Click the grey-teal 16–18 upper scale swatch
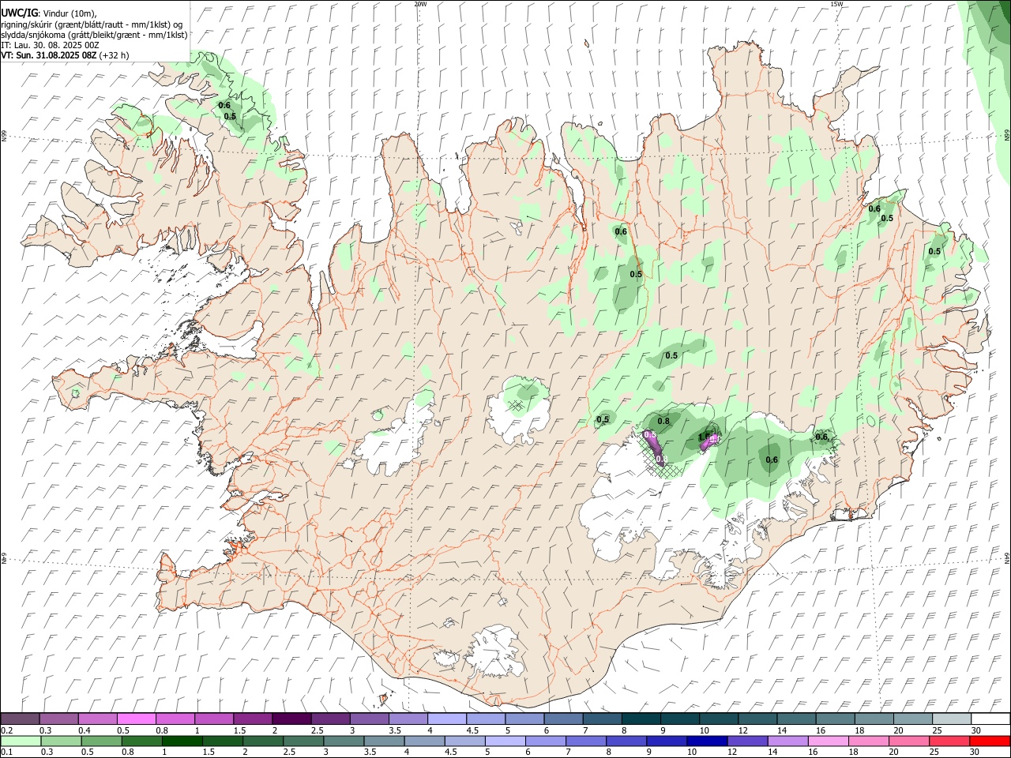This screenshot has width=1011, height=758. pos(835,719)
